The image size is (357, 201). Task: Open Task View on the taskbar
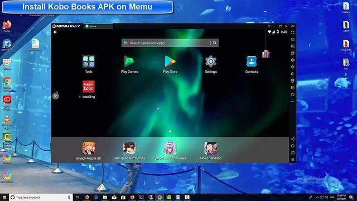point(77,197)
